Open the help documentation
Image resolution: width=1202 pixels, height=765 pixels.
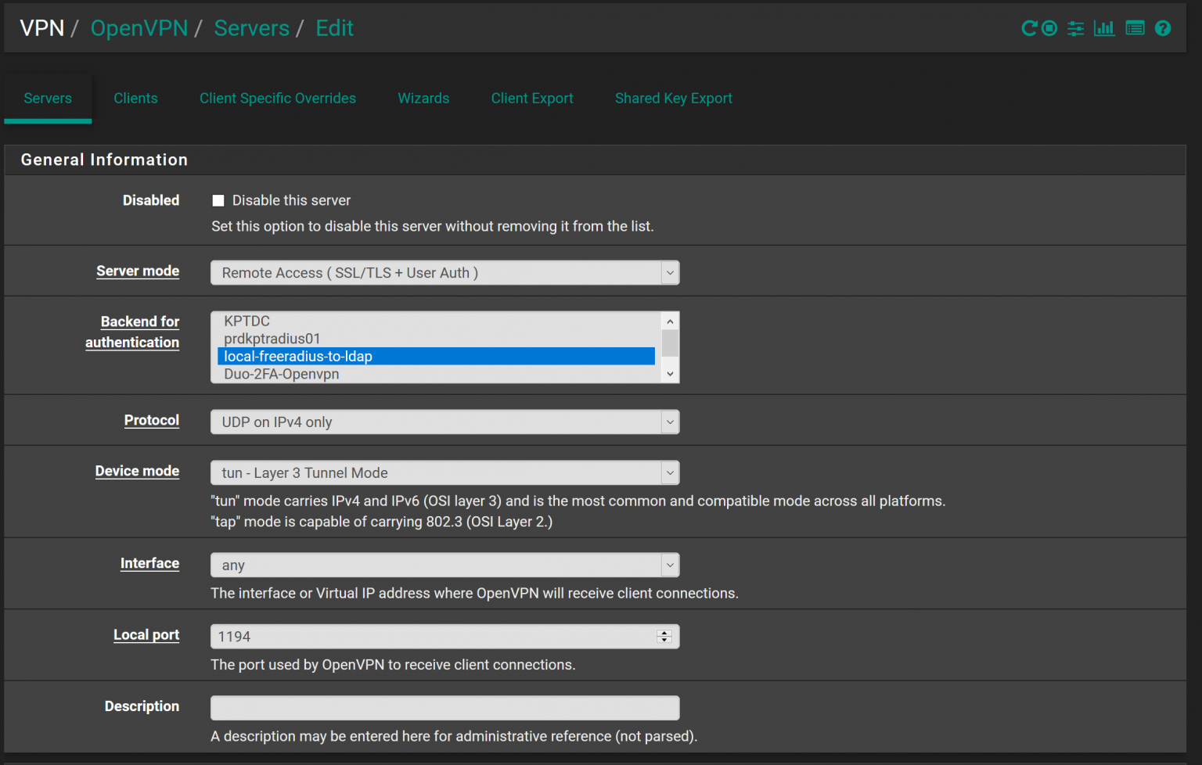1163,27
